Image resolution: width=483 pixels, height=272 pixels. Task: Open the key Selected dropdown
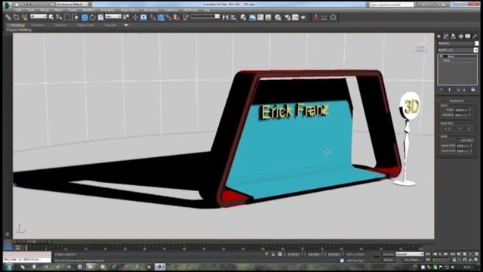409,254
